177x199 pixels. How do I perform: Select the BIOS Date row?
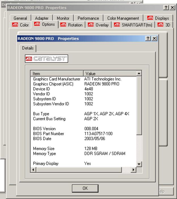[84, 138]
